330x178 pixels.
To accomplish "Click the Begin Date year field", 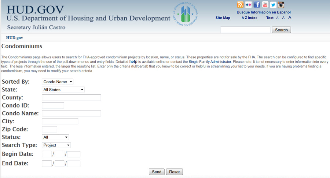I will point(74,154).
